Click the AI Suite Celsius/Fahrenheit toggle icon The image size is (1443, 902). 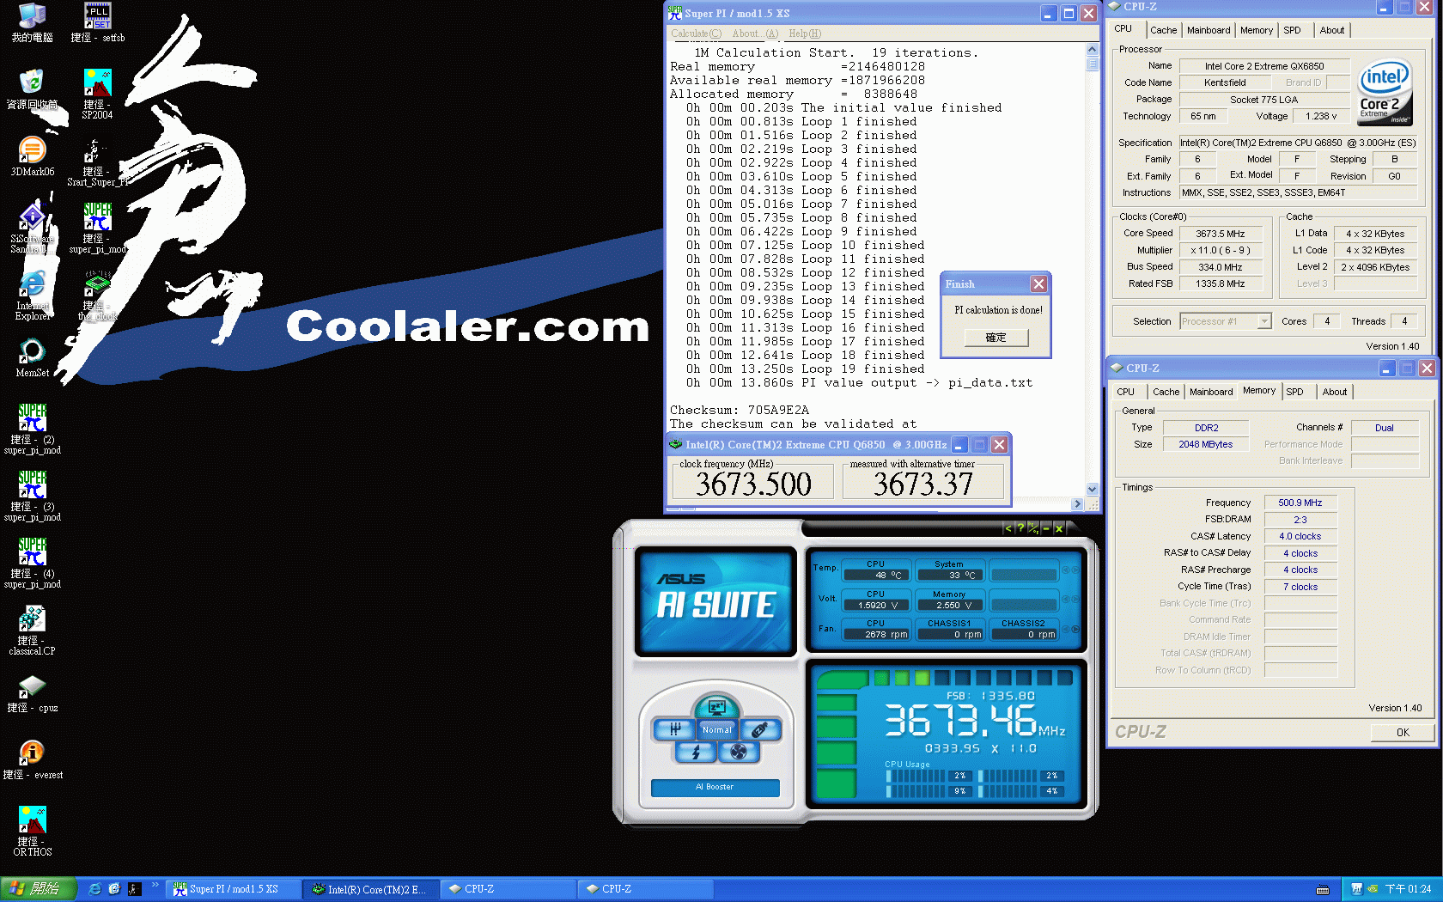(x=1032, y=528)
